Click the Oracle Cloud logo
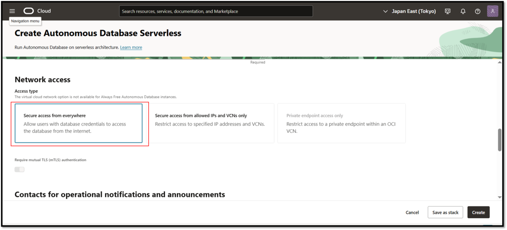 click(28, 11)
